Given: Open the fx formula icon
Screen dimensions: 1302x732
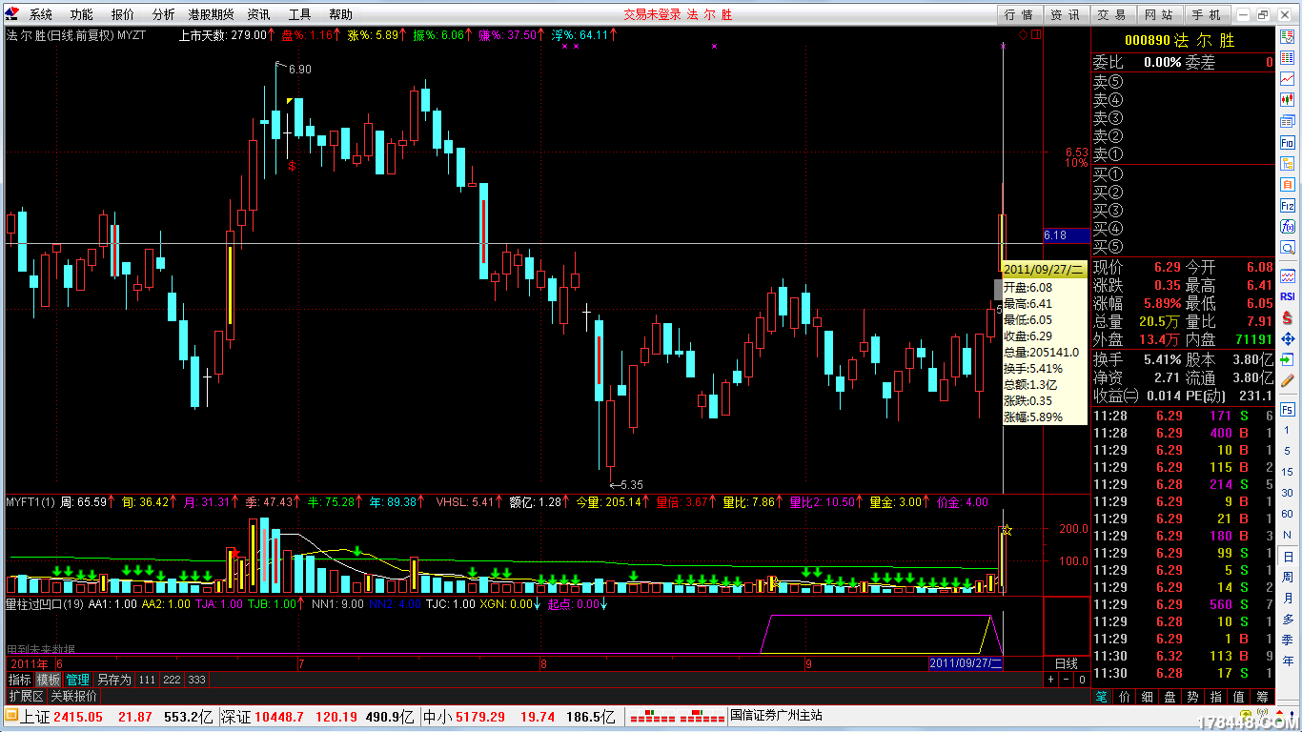Looking at the screenshot, I should click(x=1288, y=227).
